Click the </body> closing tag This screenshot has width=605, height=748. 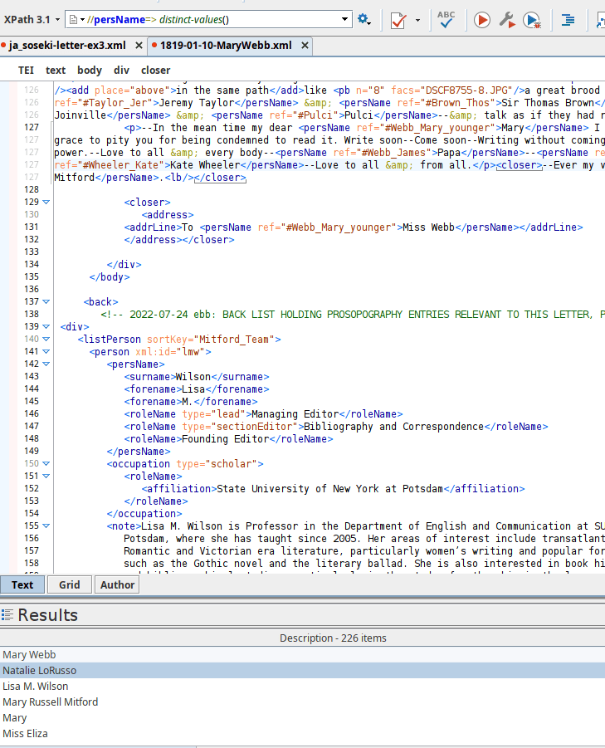(110, 277)
